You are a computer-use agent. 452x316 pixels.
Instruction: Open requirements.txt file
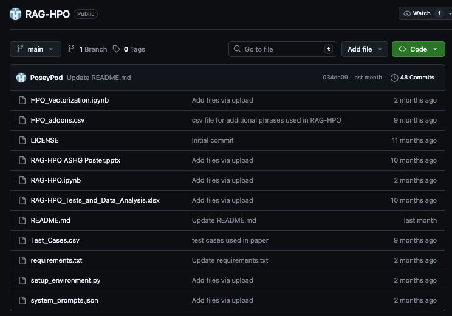tap(56, 260)
